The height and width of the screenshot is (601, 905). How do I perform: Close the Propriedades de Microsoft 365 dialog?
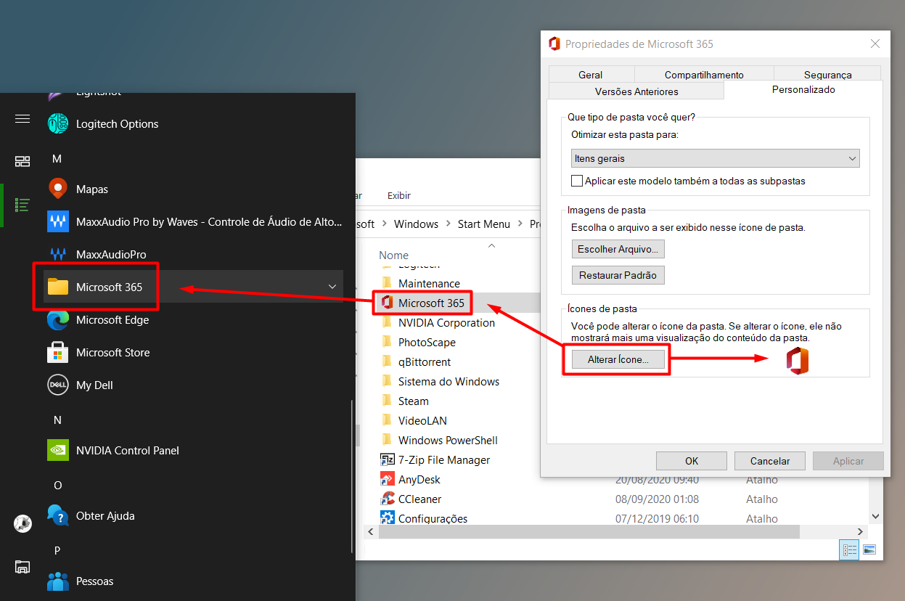click(875, 44)
